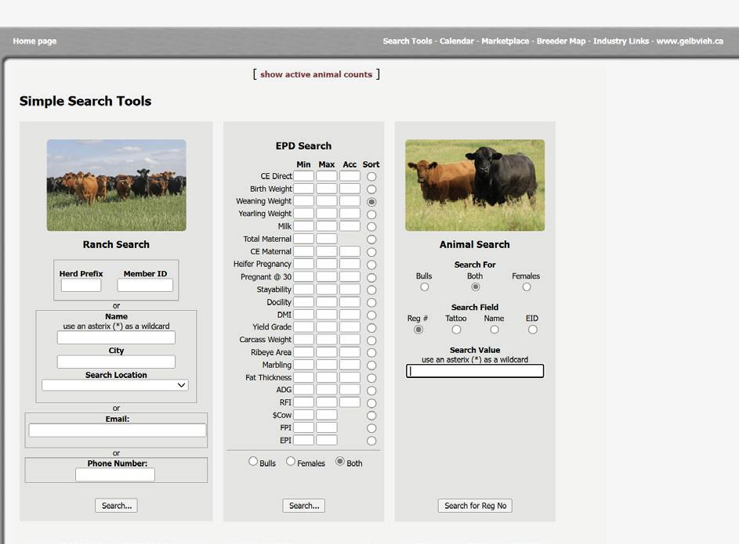Click into the Email field
Screen dimensions: 739x544
(x=118, y=431)
